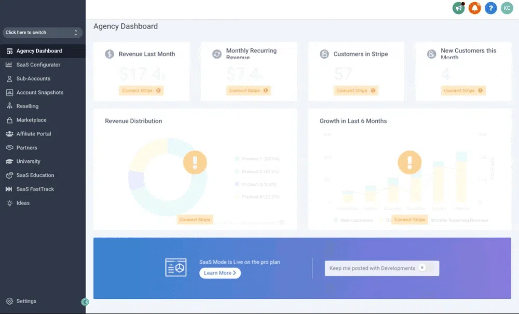Click the Learn More button

220,273
